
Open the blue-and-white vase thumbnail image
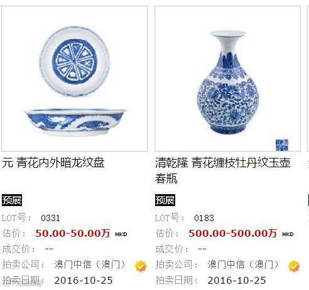[227, 78]
